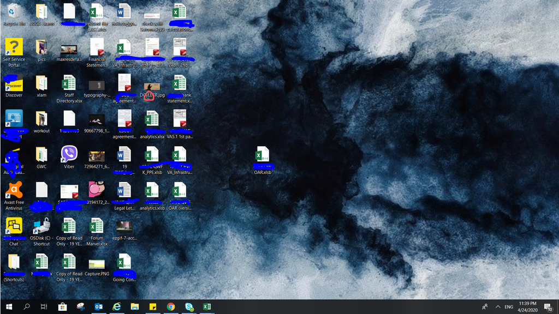
Task: Switch to Skype in the taskbar
Action: coord(189,306)
